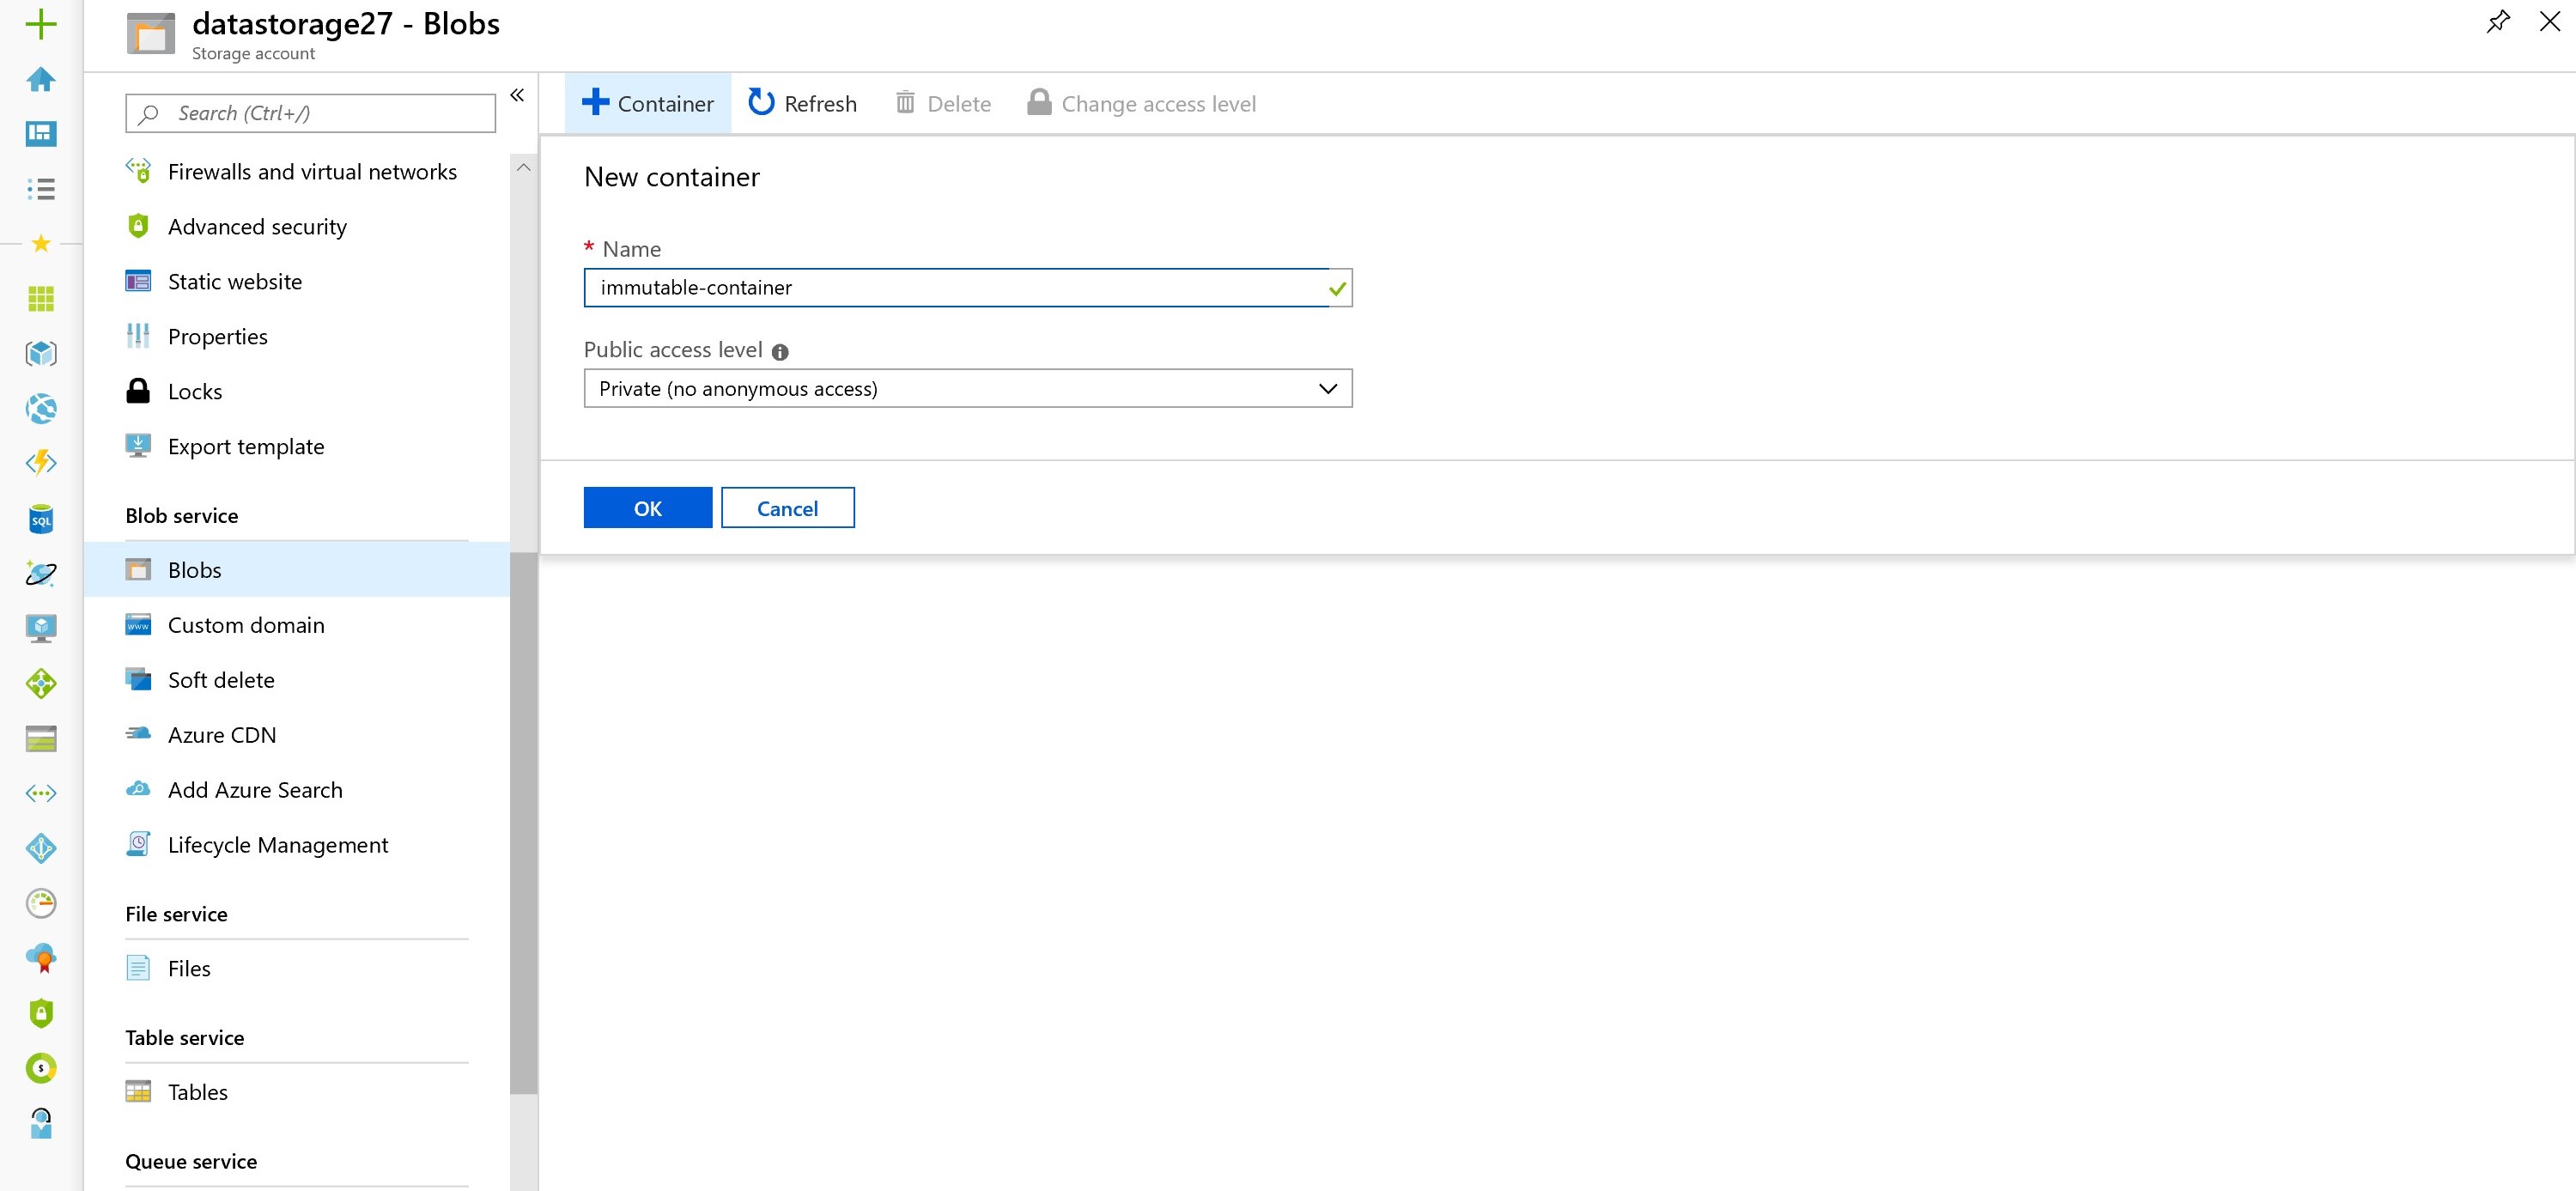Open the SQL databases icon

click(40, 519)
